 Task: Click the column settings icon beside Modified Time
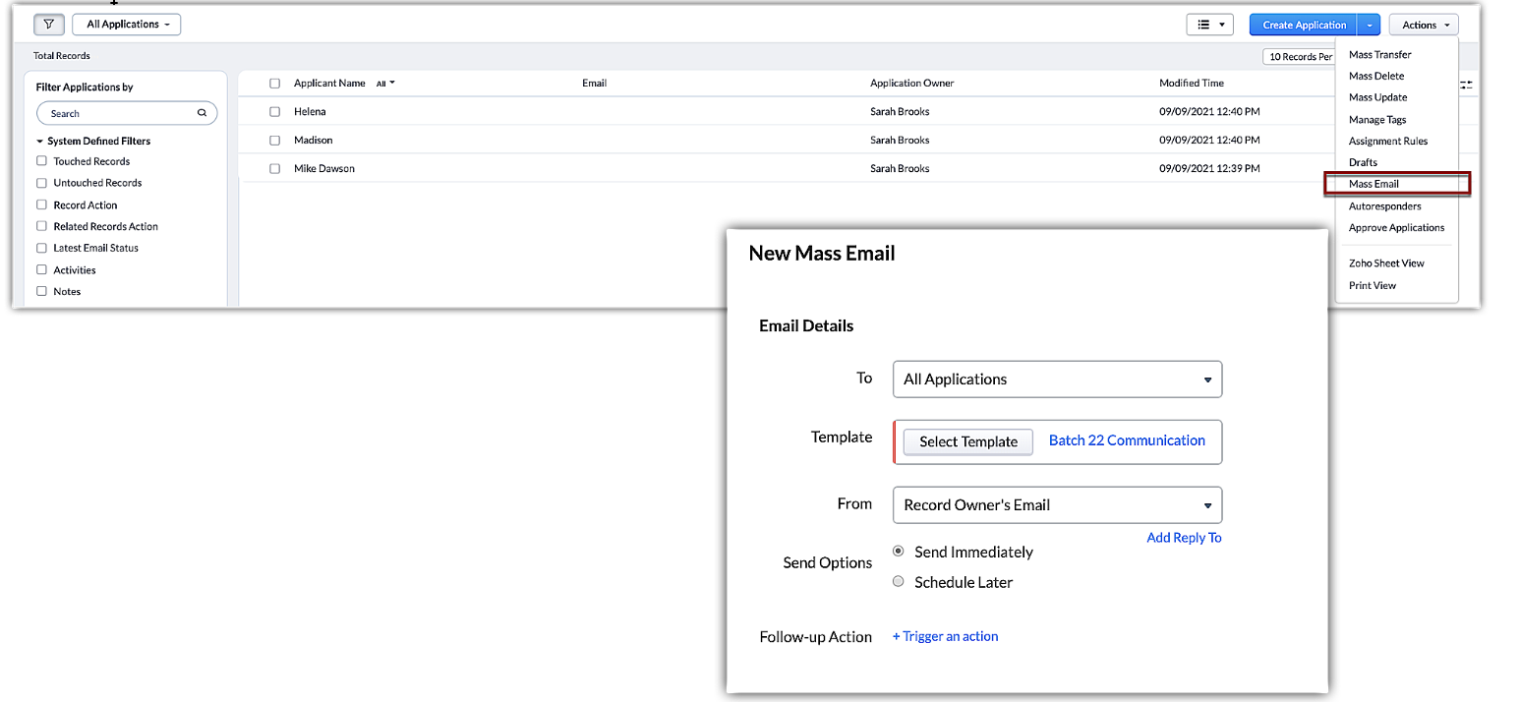tap(1466, 85)
